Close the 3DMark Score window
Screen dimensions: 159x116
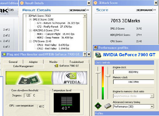[x=156, y=3]
